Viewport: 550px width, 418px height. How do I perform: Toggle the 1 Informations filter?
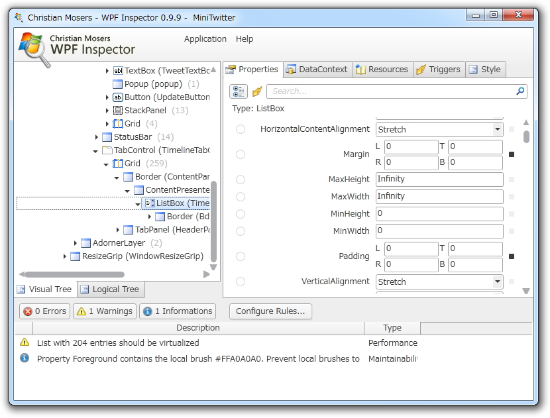pyautogui.click(x=178, y=311)
